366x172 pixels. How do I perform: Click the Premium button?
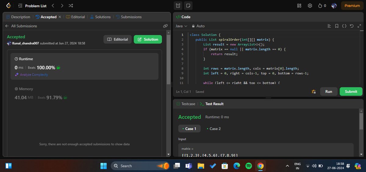[x=352, y=6]
